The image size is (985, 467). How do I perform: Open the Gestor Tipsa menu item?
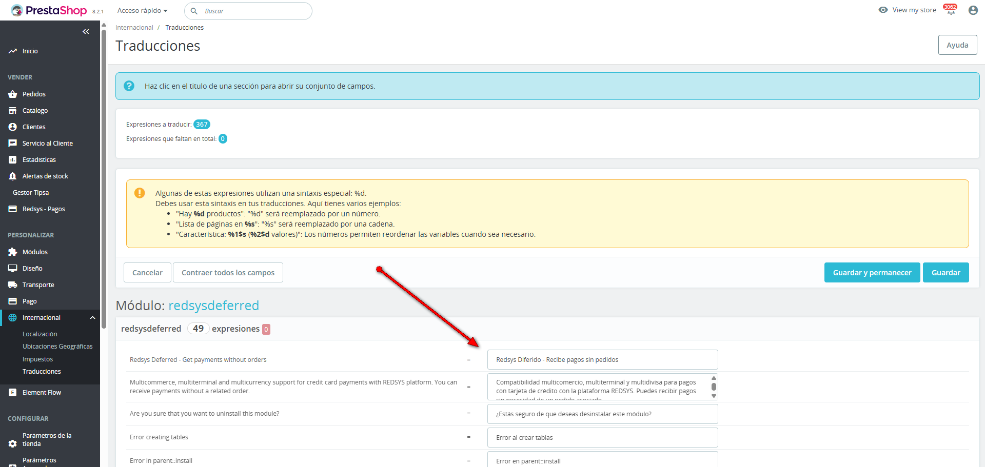31,193
